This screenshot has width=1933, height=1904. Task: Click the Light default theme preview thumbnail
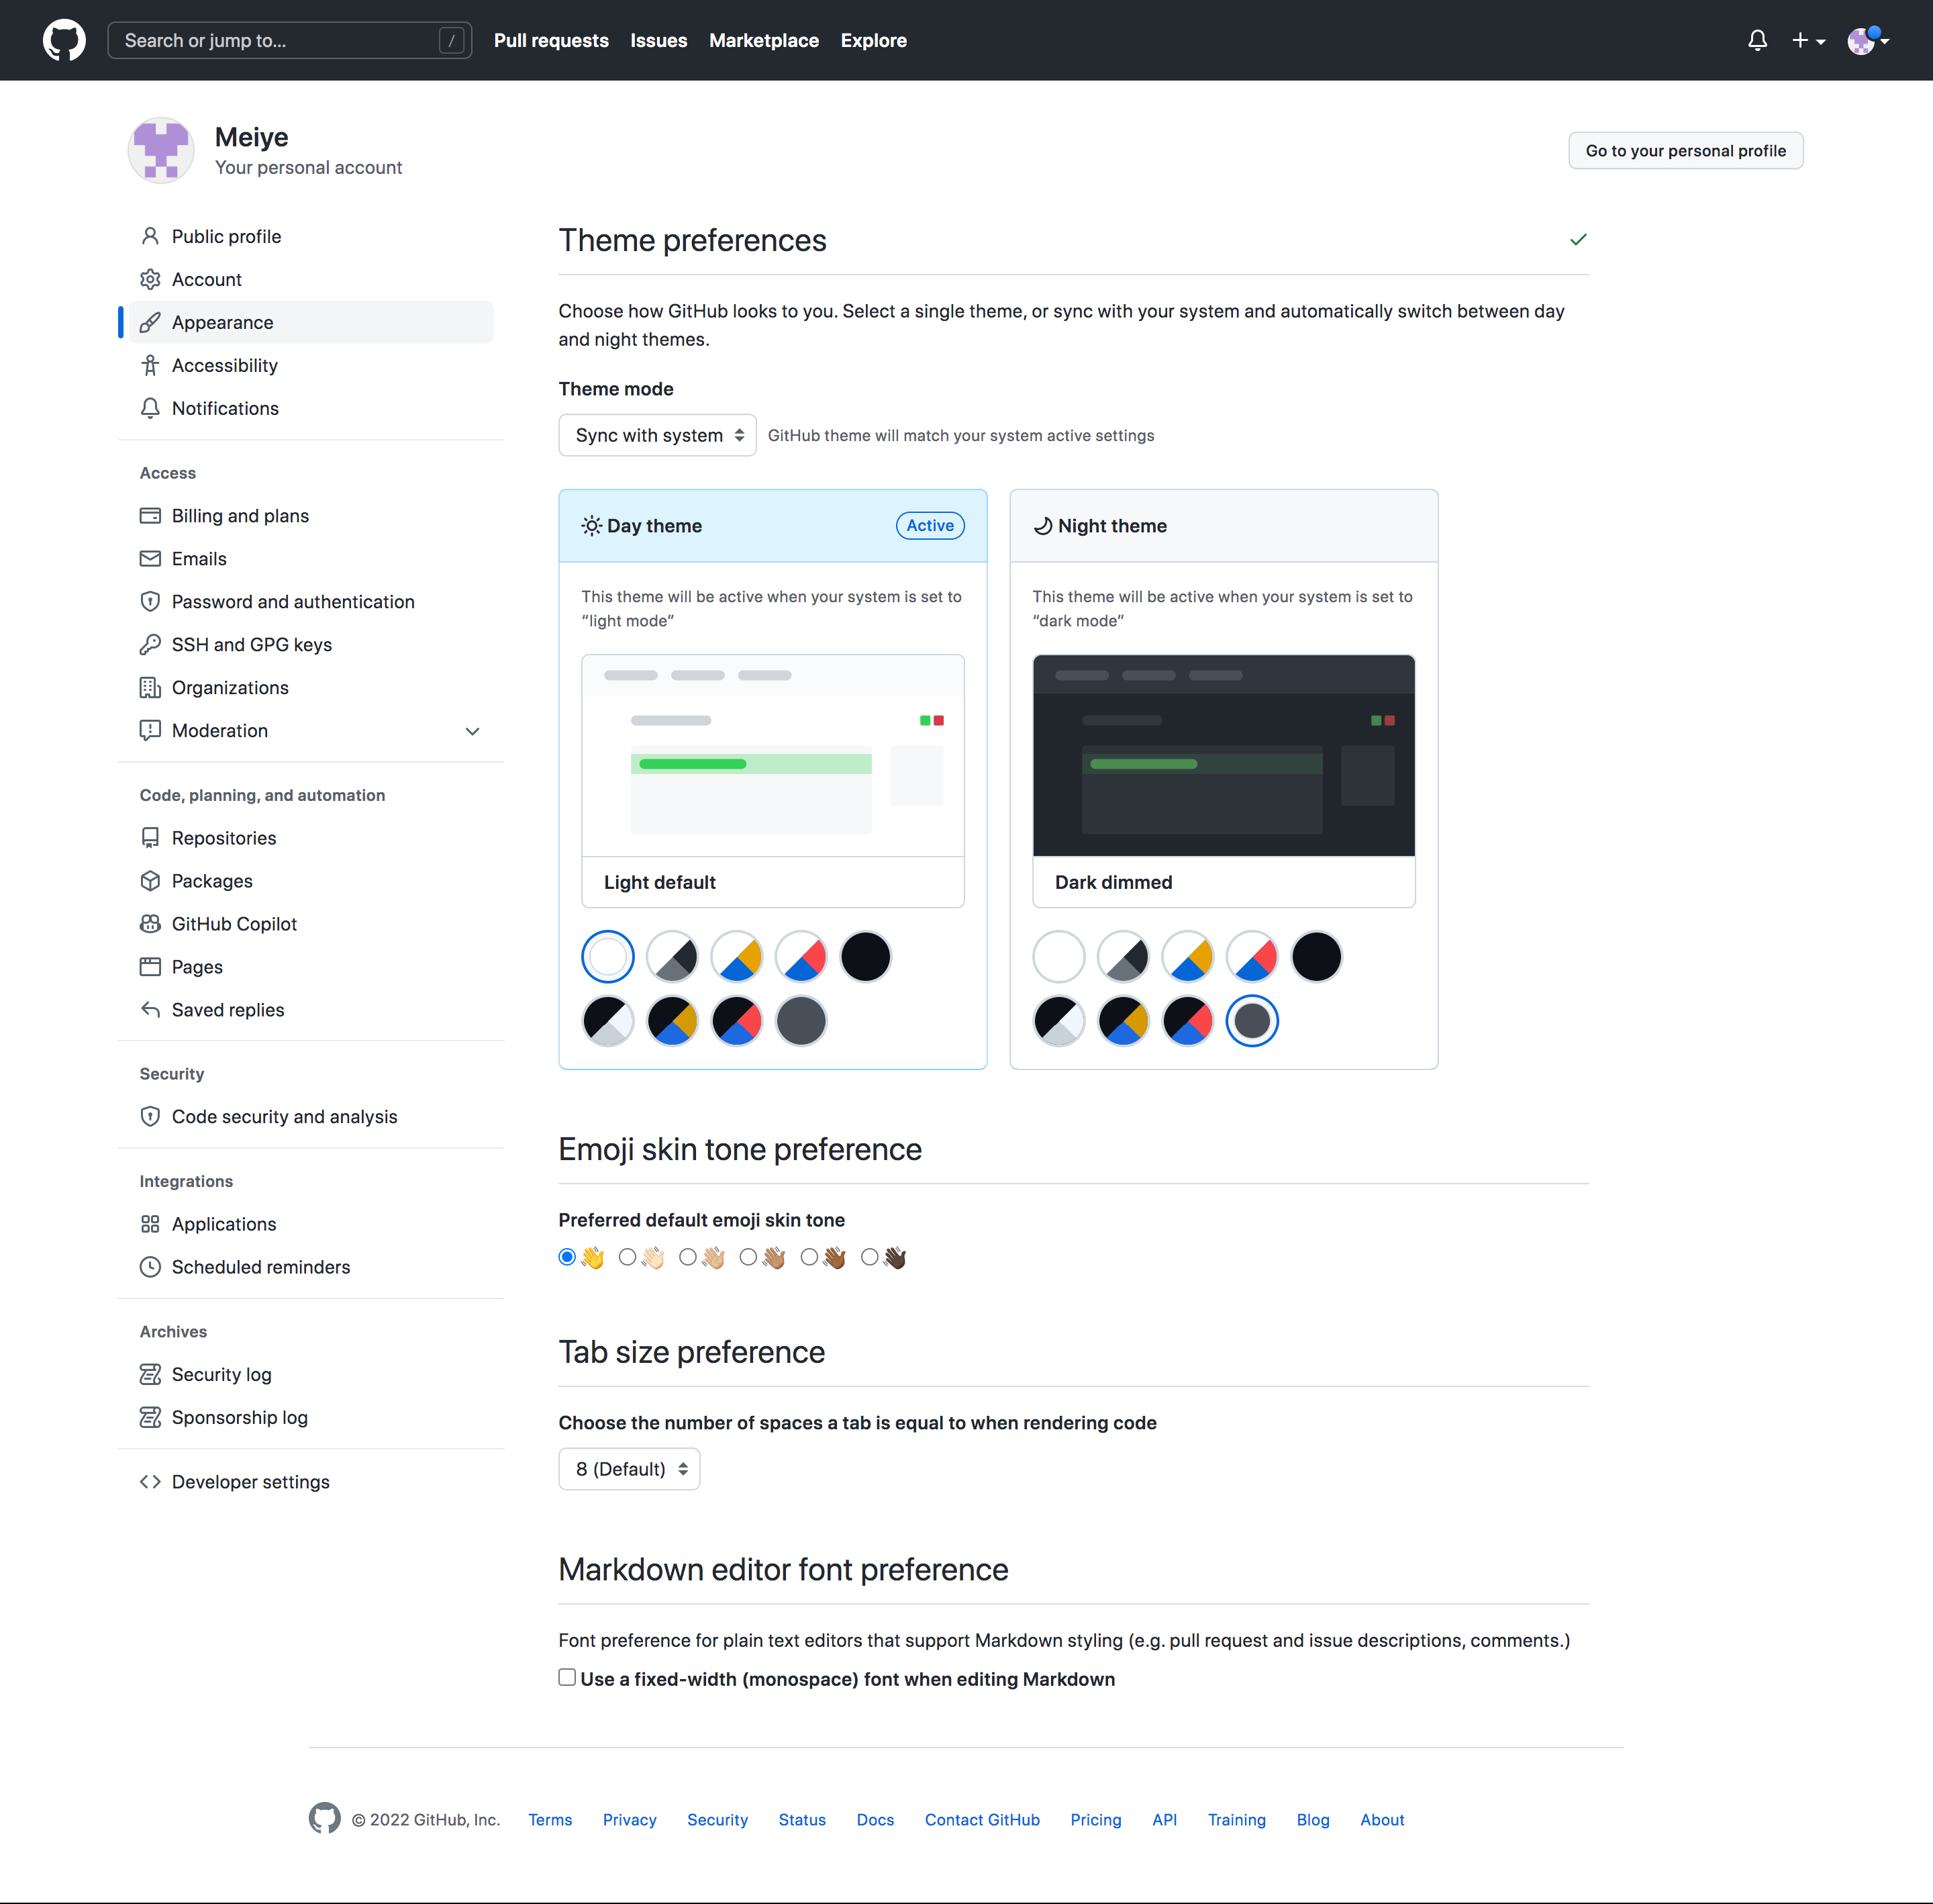(x=773, y=756)
